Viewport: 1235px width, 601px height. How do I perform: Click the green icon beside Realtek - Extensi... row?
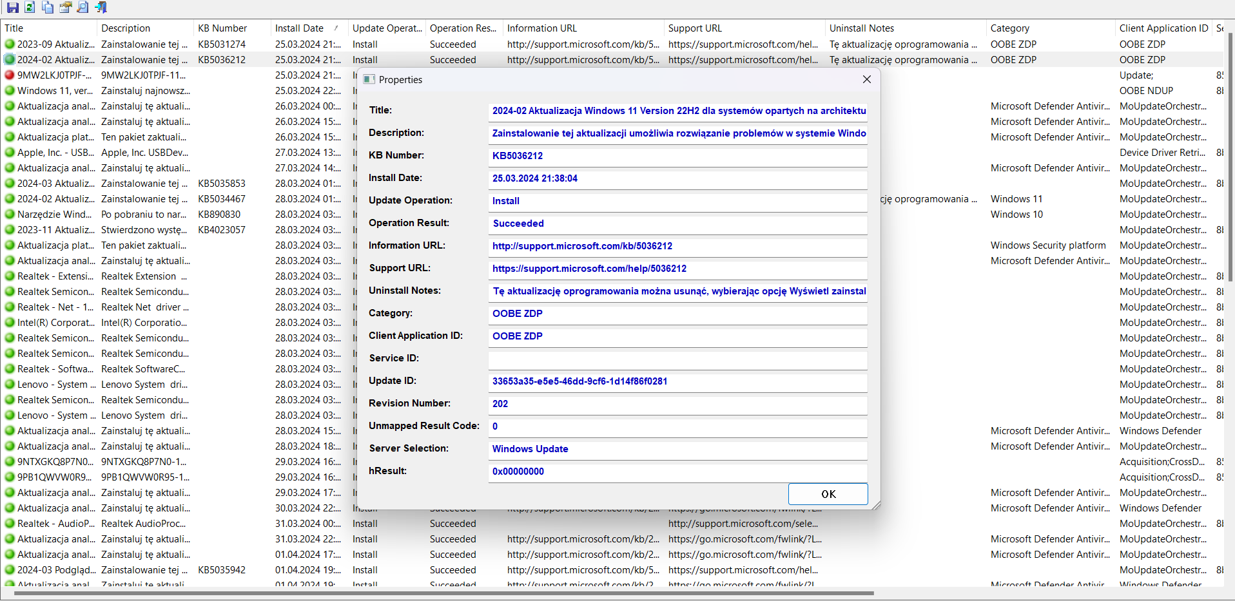tap(10, 276)
